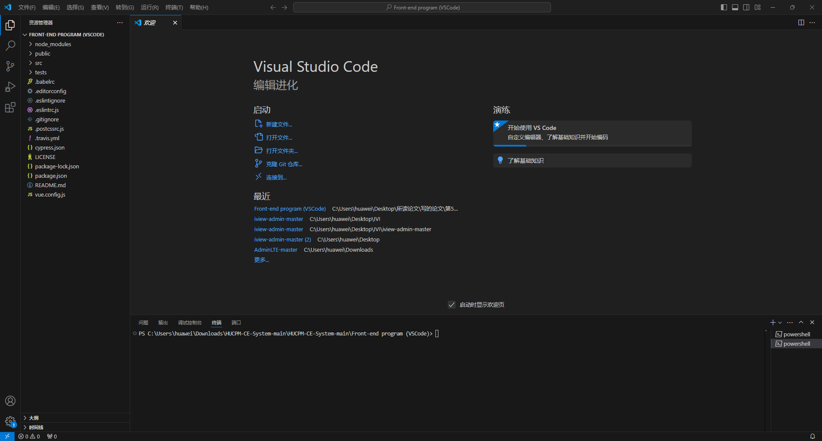Toggle 启动时显示欢迎页 checkbox
The image size is (822, 441).
tap(452, 305)
